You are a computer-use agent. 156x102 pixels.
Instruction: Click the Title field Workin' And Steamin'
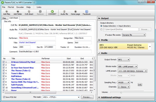tap(37, 42)
